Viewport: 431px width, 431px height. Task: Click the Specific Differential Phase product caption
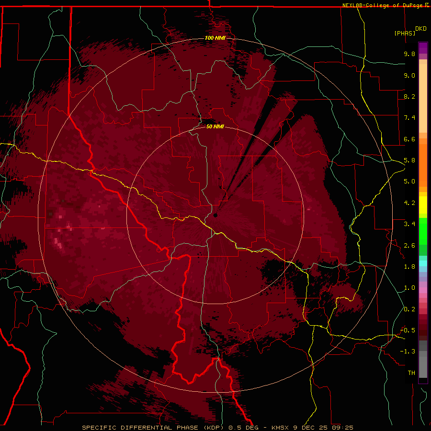(x=218, y=428)
